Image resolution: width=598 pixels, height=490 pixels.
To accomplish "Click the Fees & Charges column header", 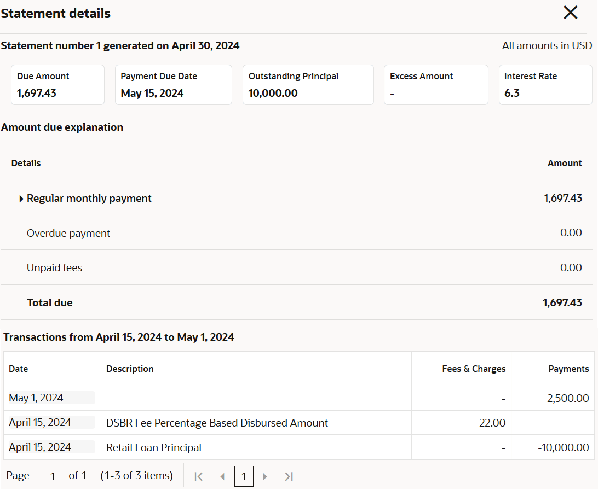I will [x=474, y=369].
